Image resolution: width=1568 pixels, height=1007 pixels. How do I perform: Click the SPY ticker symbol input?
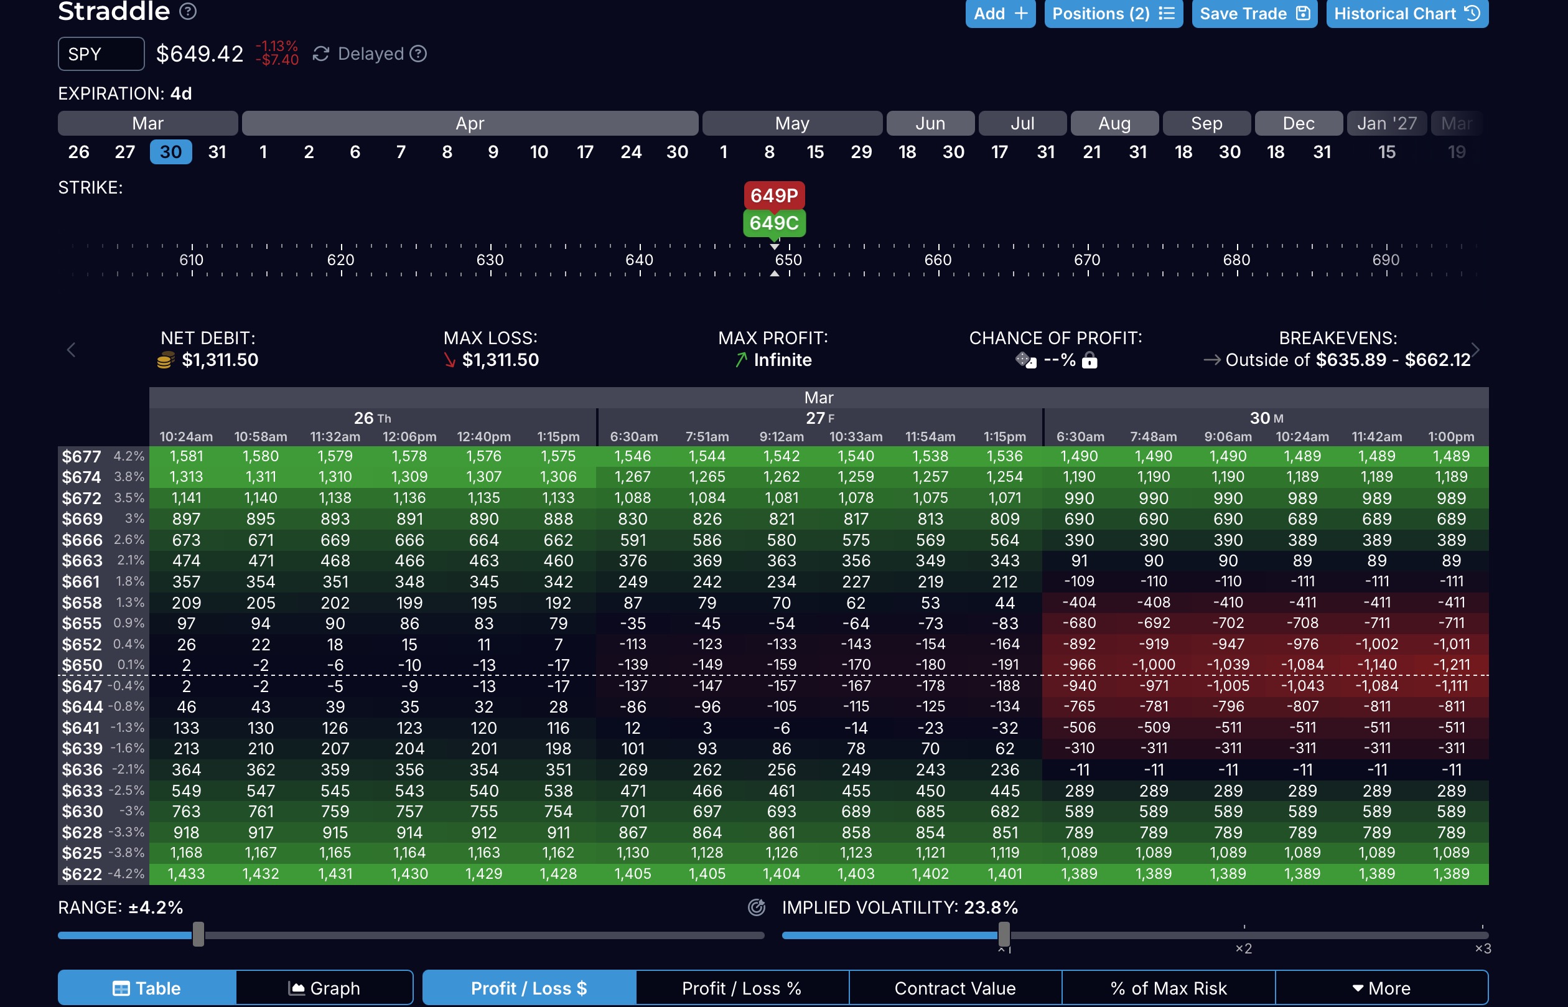click(x=101, y=54)
